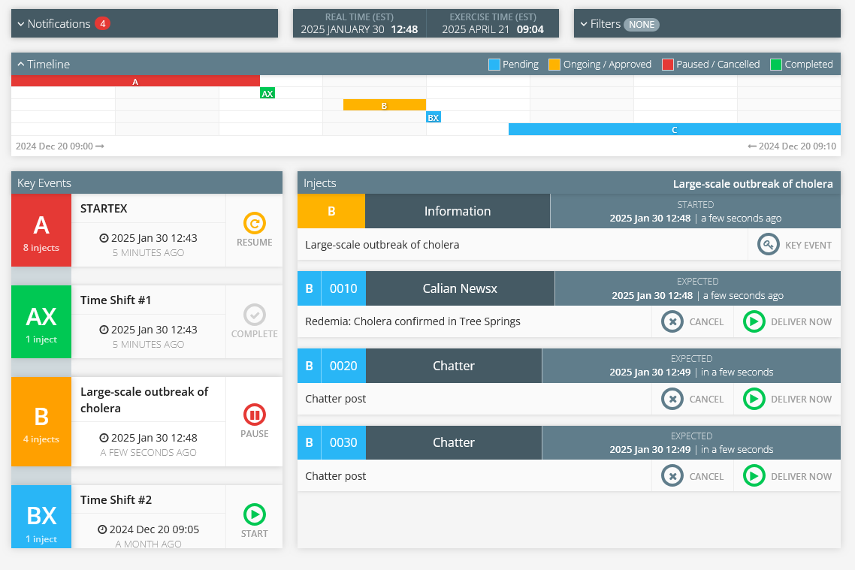Deliver the 0030 Chatter inject now
Image resolution: width=855 pixels, height=570 pixels.
click(x=754, y=476)
